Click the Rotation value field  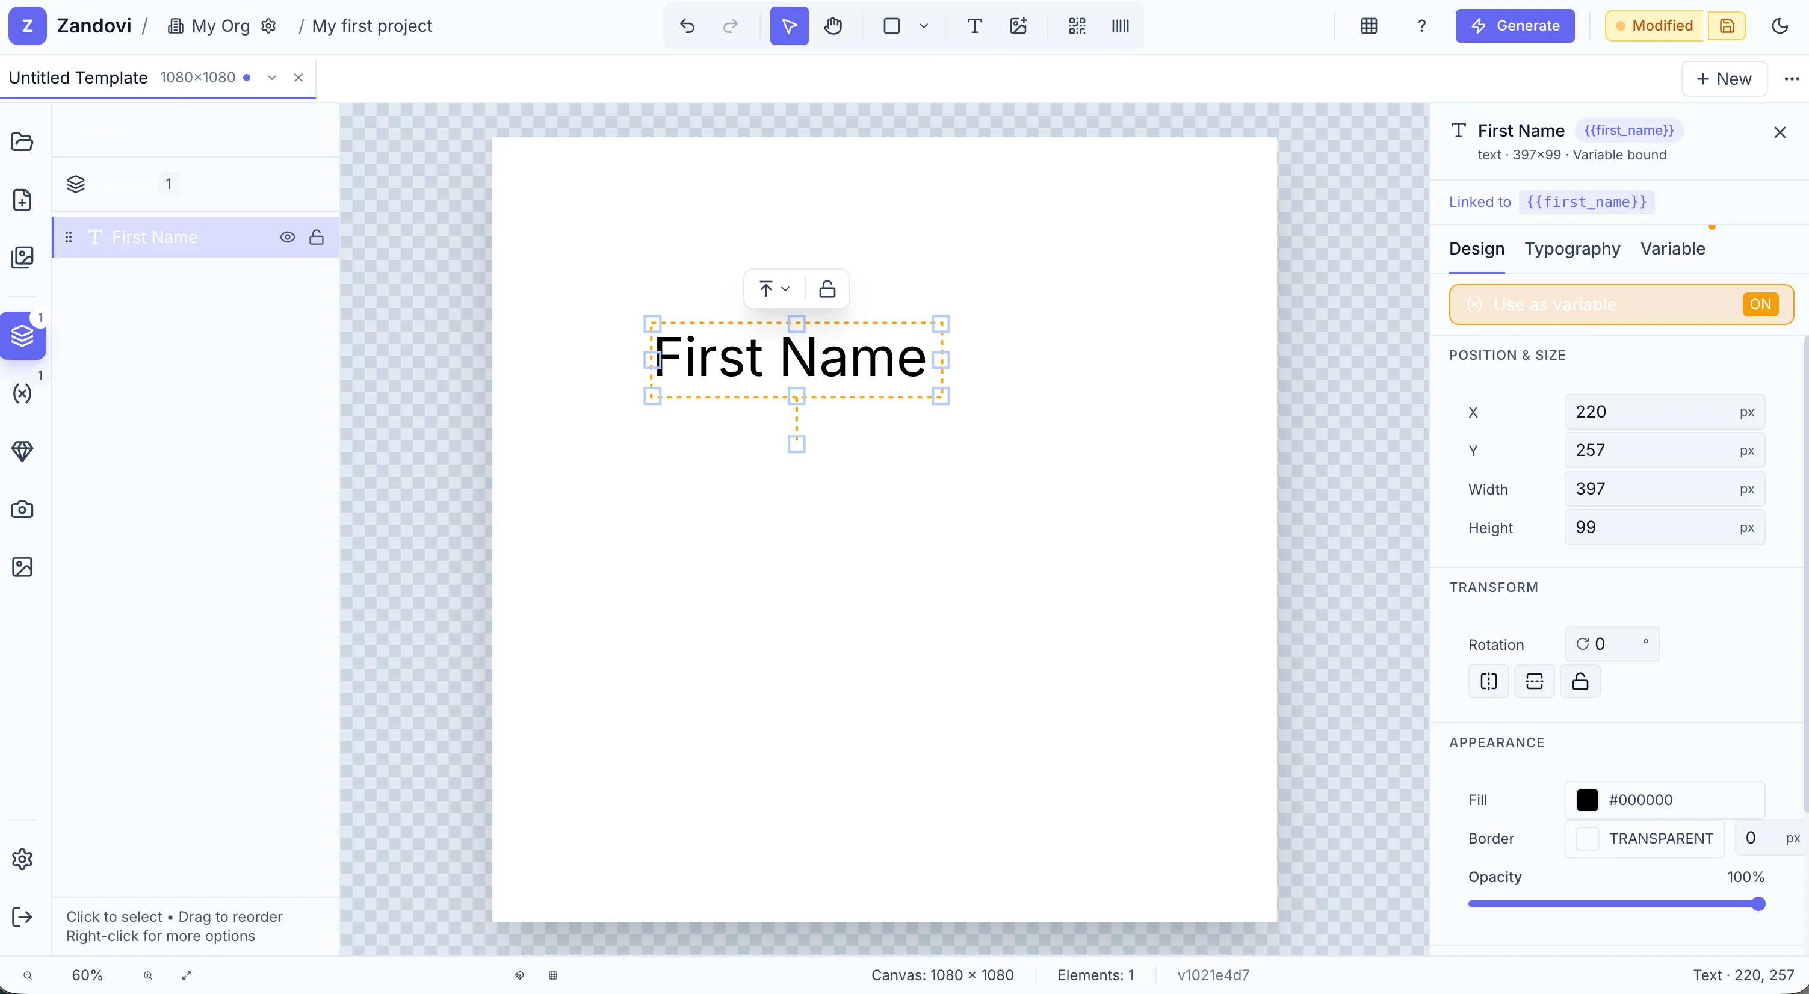[x=1612, y=644]
